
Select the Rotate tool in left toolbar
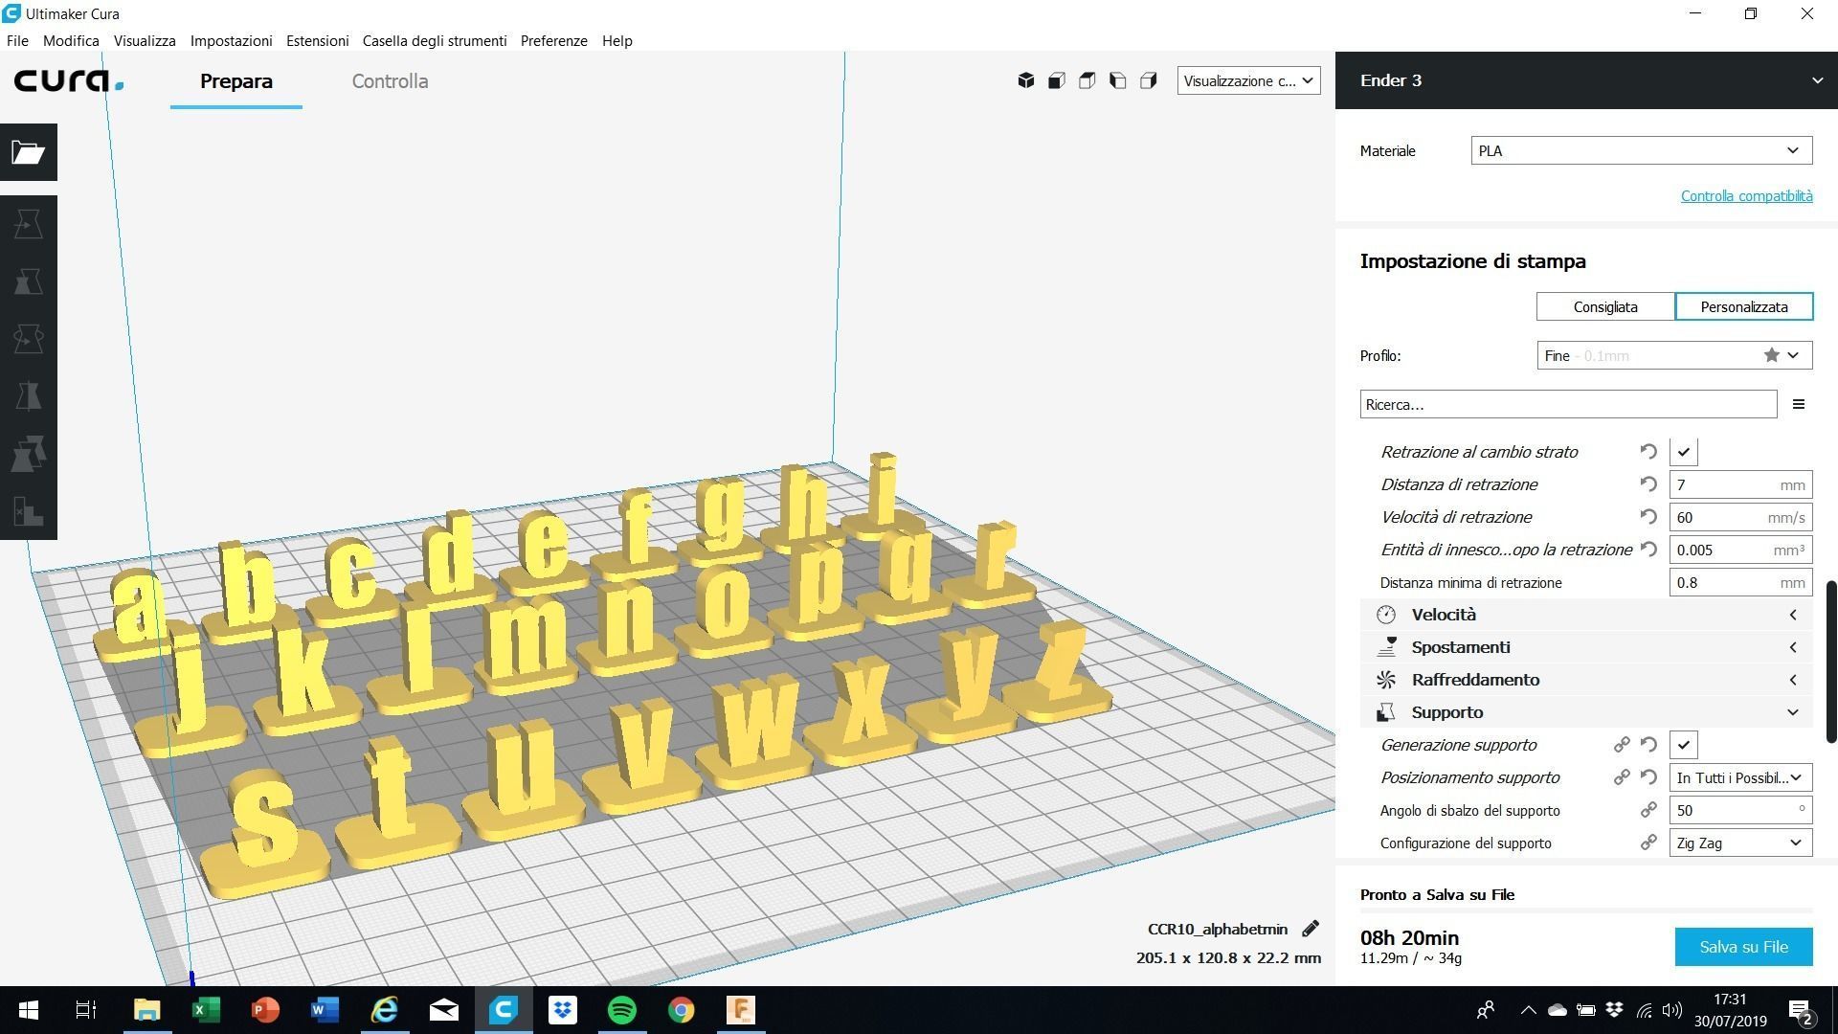pos(29,339)
